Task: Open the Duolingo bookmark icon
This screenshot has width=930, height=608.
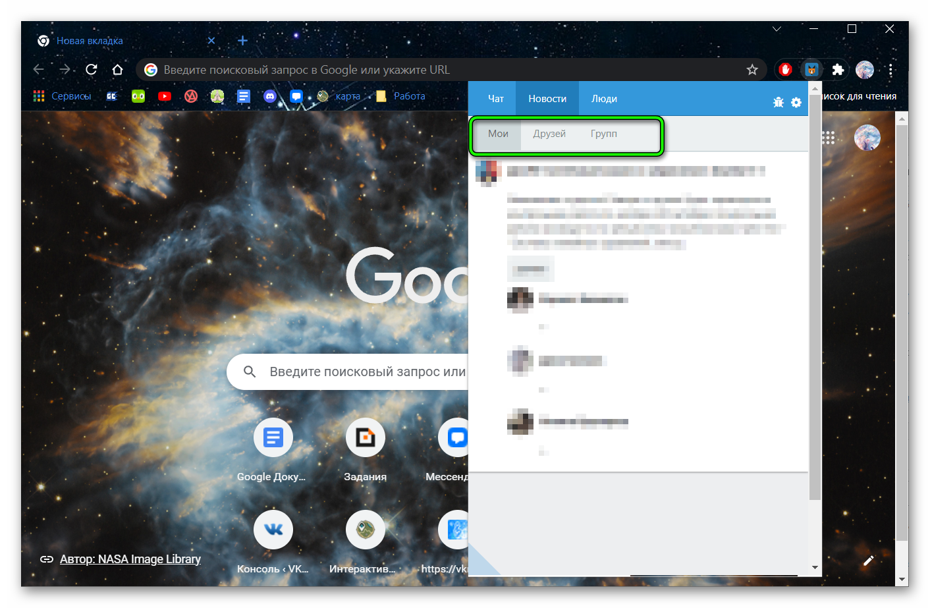Action: tap(138, 96)
